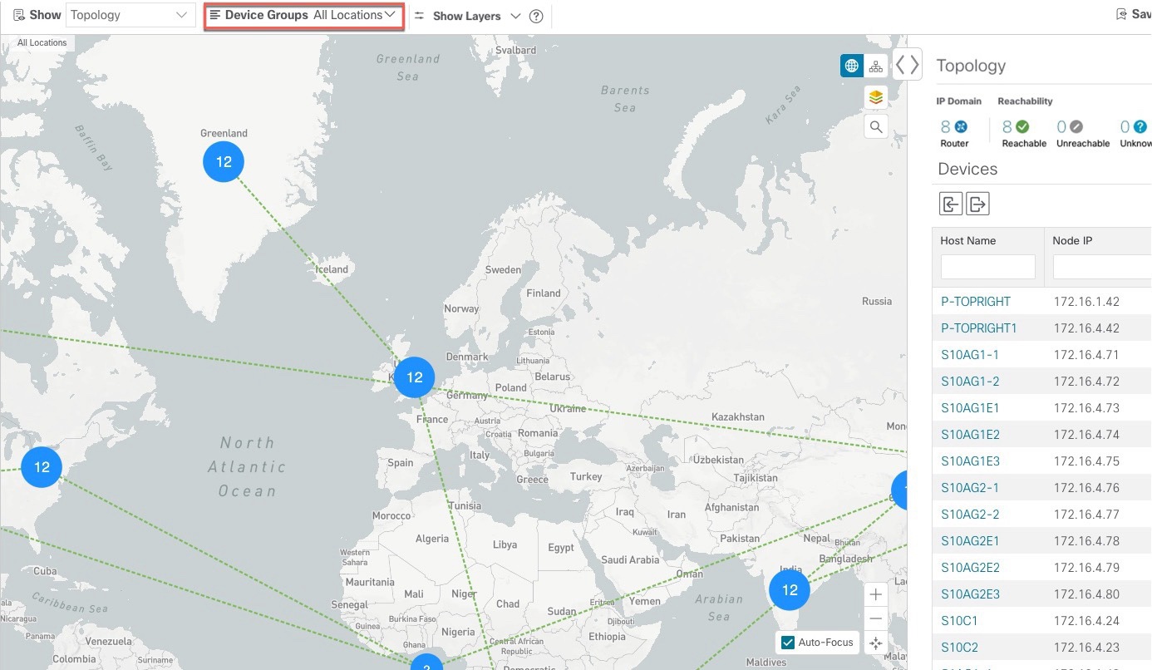Open the topology help tooltip
The width and height of the screenshot is (1152, 670).
536,16
